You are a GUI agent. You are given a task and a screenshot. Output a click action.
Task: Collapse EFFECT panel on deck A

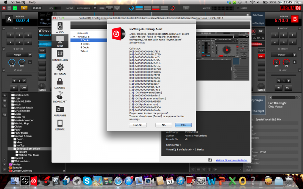click(x=4, y=49)
